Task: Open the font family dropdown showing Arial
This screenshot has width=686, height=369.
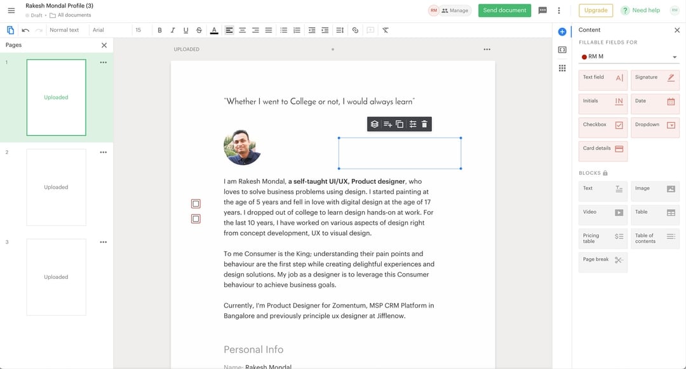Action: pyautogui.click(x=111, y=30)
